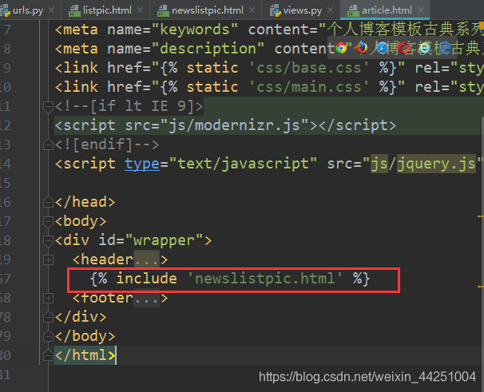Click 'newslistpic.html' in the include tag

pyautogui.click(x=265, y=279)
